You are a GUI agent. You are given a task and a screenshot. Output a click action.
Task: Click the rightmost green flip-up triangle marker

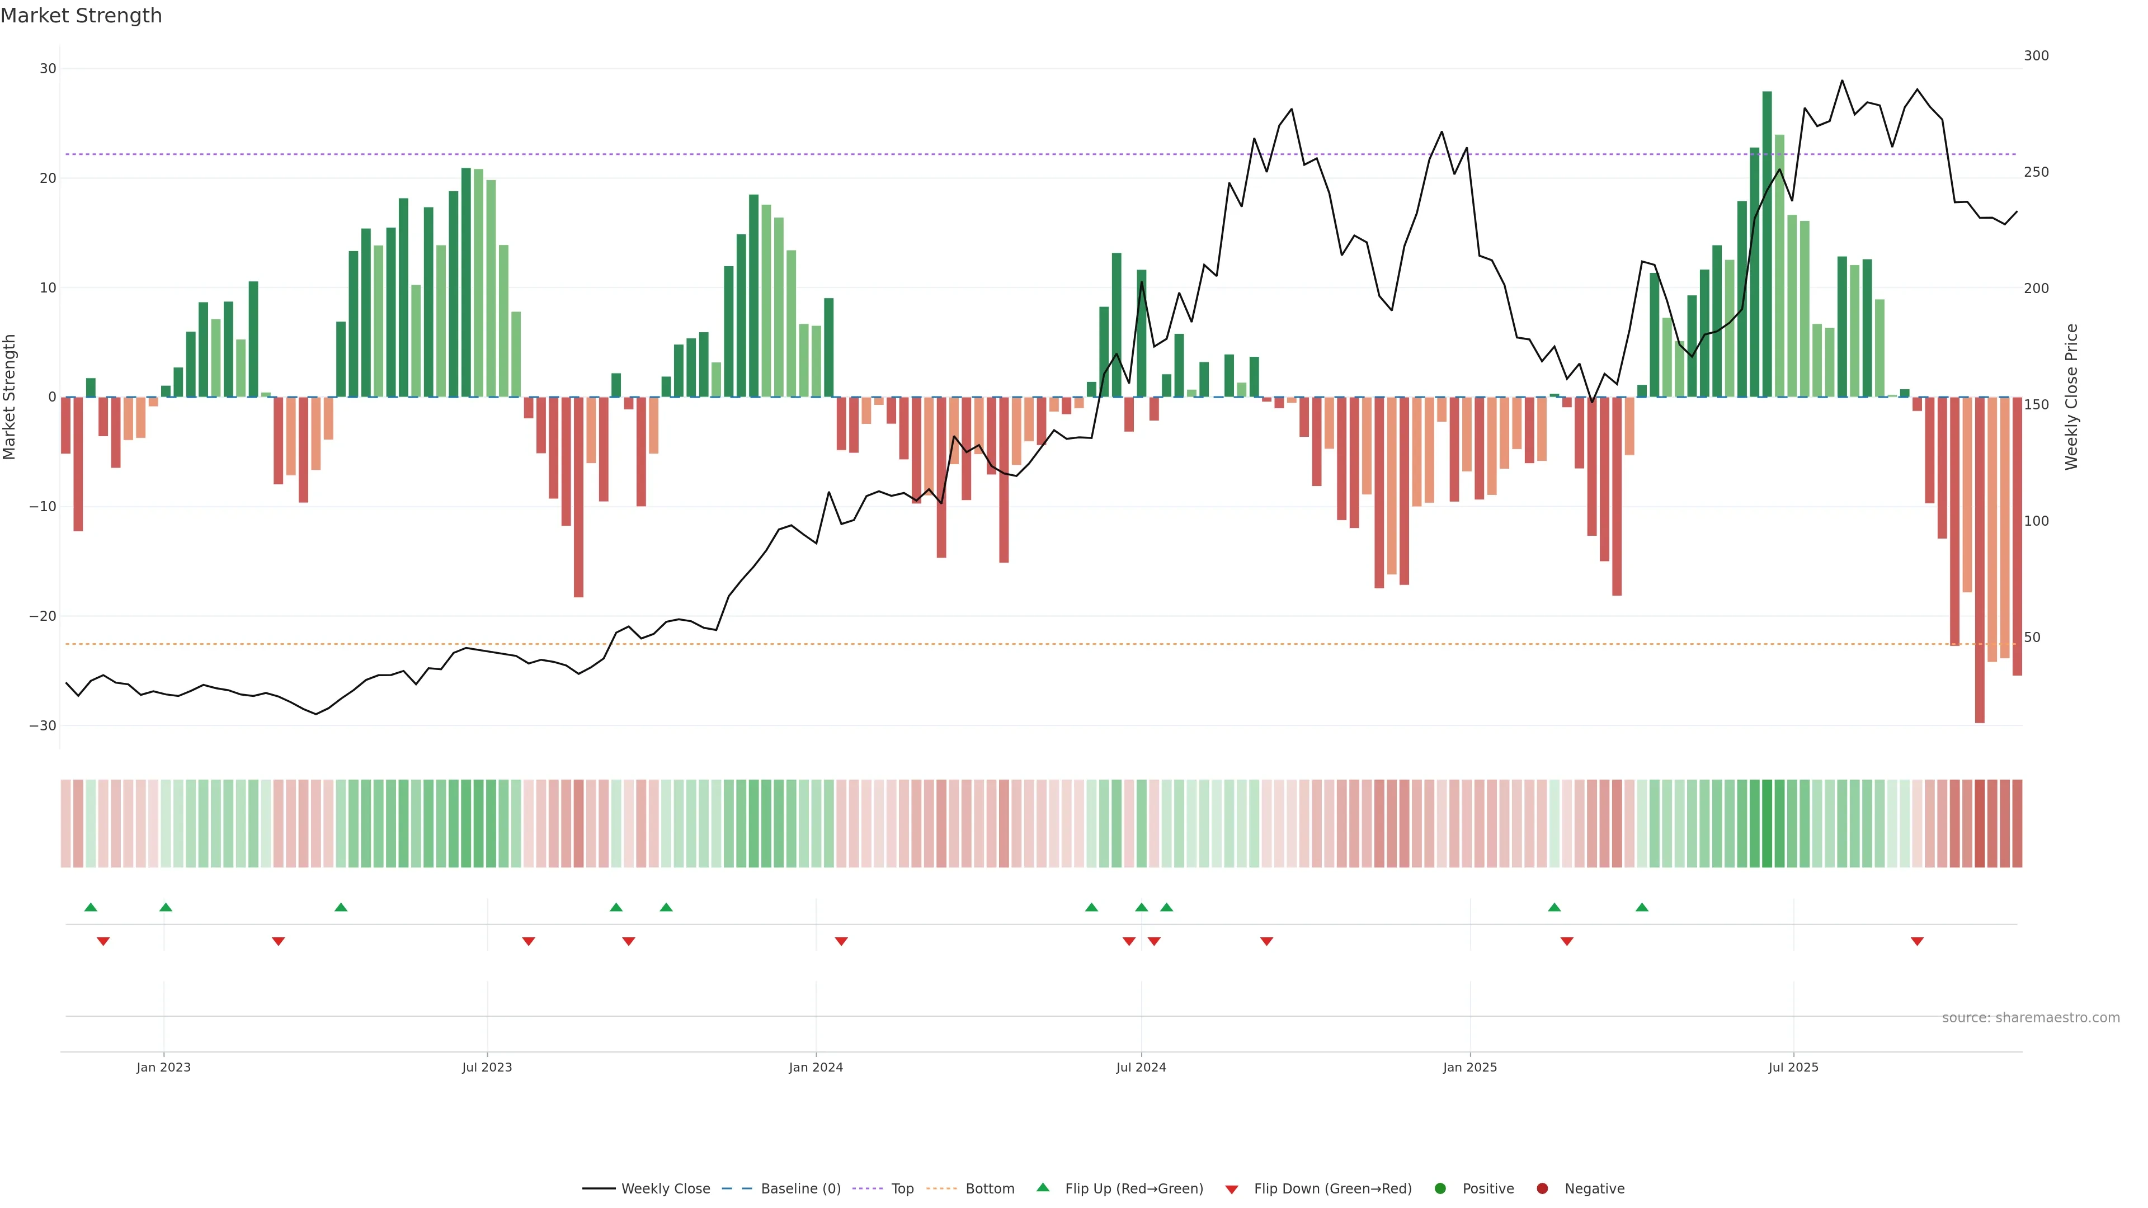click(x=1642, y=907)
